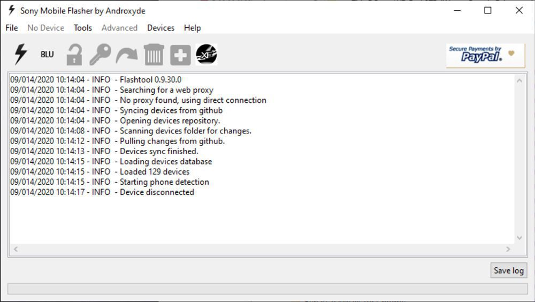Click the app lightning icon in title bar
535x302 pixels.
pyautogui.click(x=11, y=10)
